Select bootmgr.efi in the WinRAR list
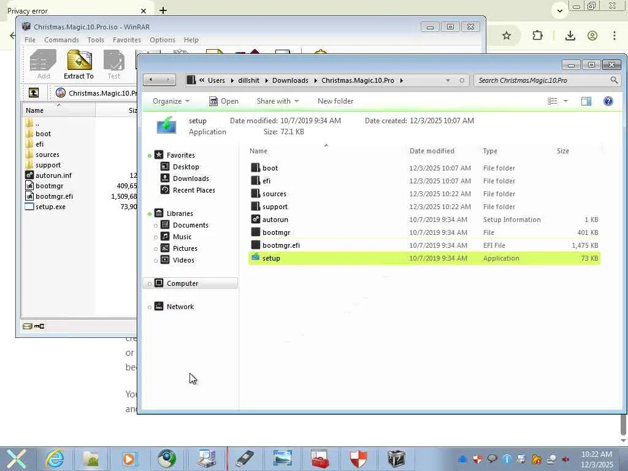This screenshot has height=471, width=628. coord(54,196)
